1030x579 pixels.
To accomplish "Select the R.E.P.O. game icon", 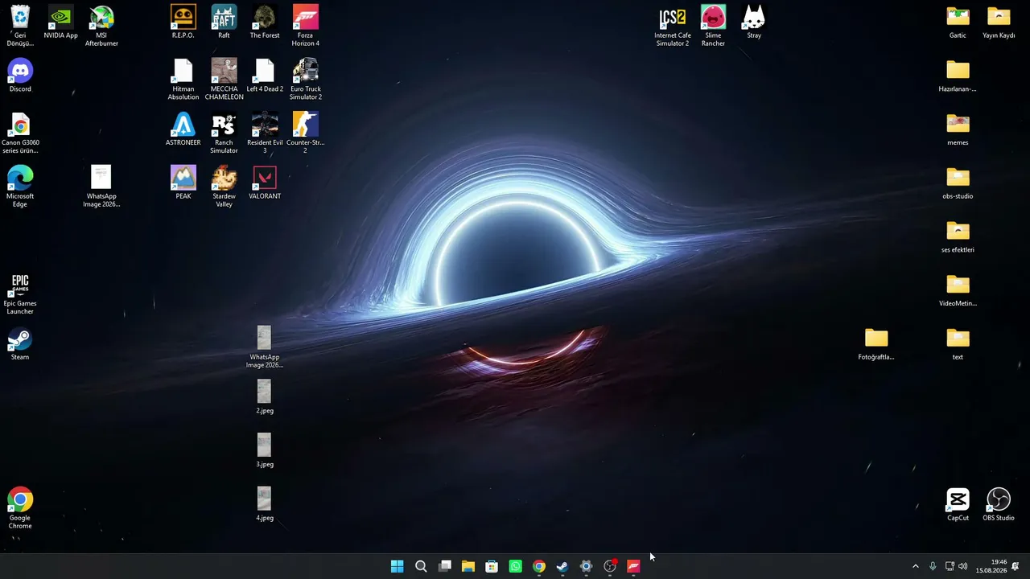I will [183, 23].
